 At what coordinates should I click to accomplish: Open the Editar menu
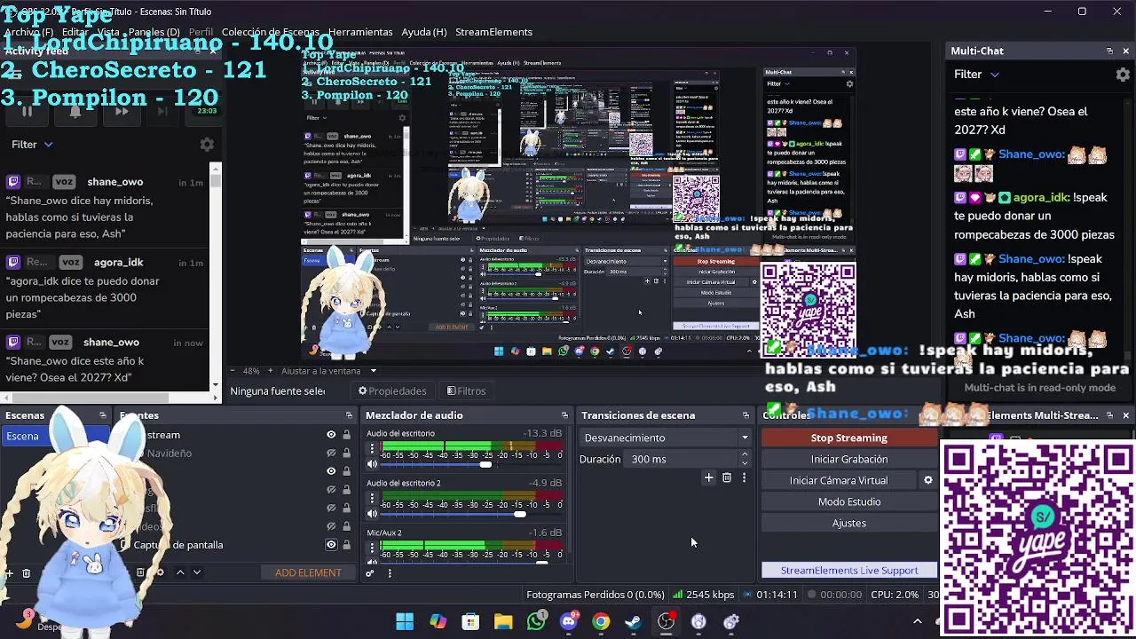(x=75, y=32)
